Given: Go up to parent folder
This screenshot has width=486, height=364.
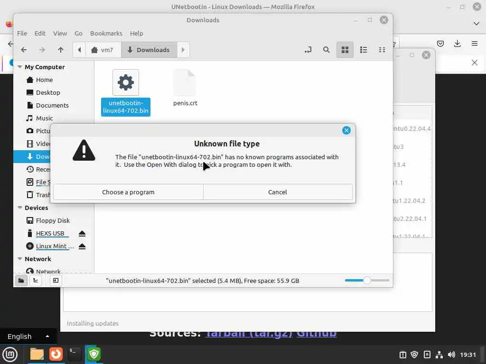Looking at the screenshot, I should 61,50.
